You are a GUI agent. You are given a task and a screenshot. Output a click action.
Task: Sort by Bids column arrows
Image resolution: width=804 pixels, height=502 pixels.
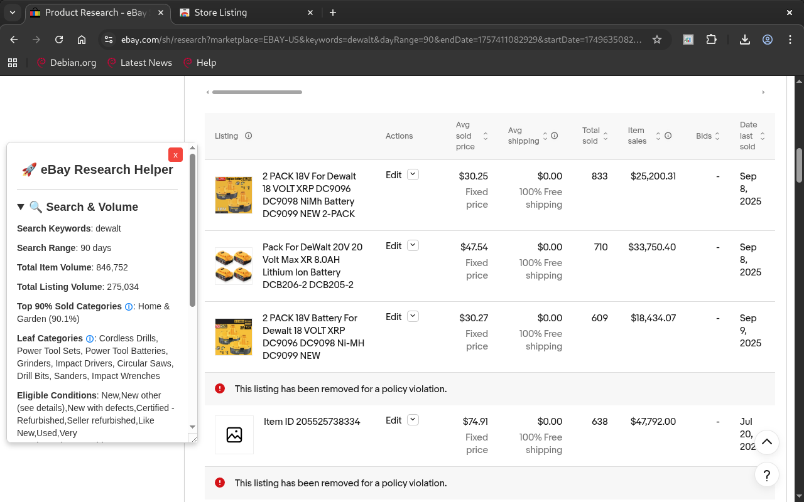[x=717, y=136]
